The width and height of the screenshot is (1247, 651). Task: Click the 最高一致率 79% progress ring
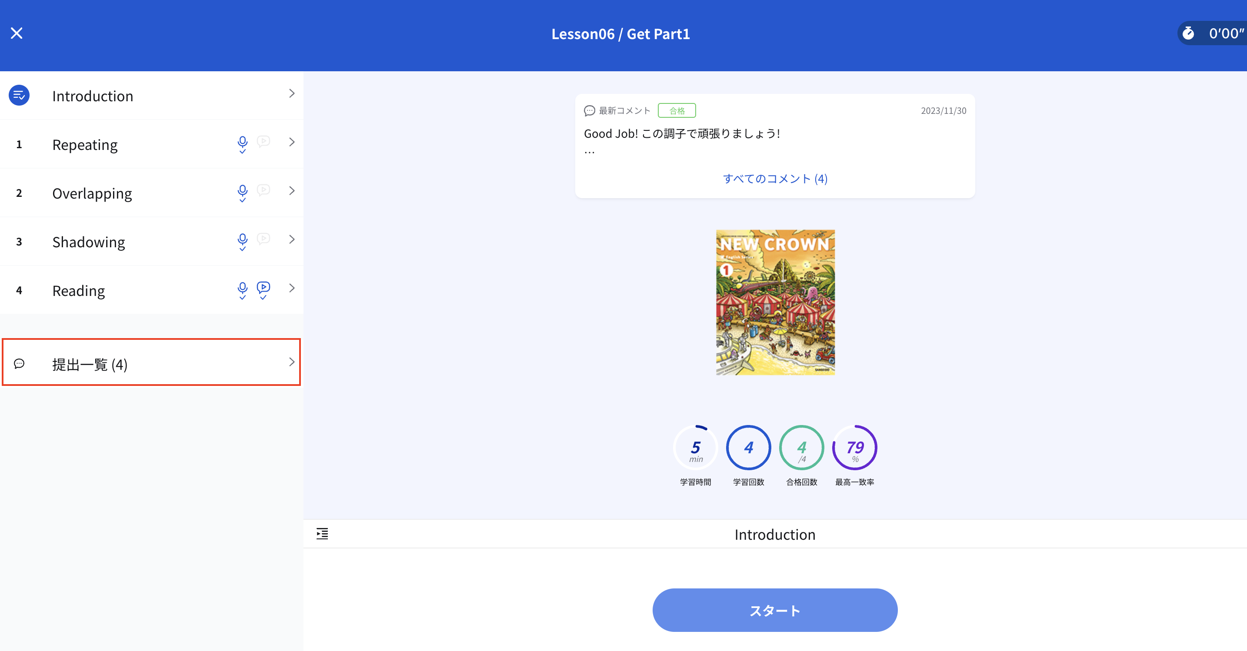[x=855, y=448]
